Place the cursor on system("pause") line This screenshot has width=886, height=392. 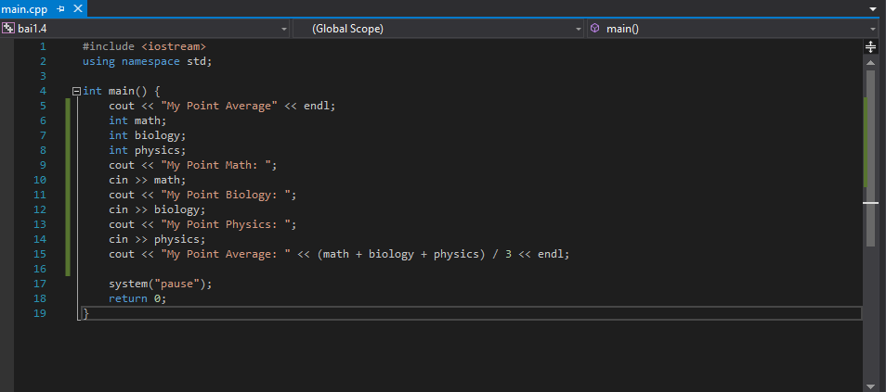click(x=161, y=284)
